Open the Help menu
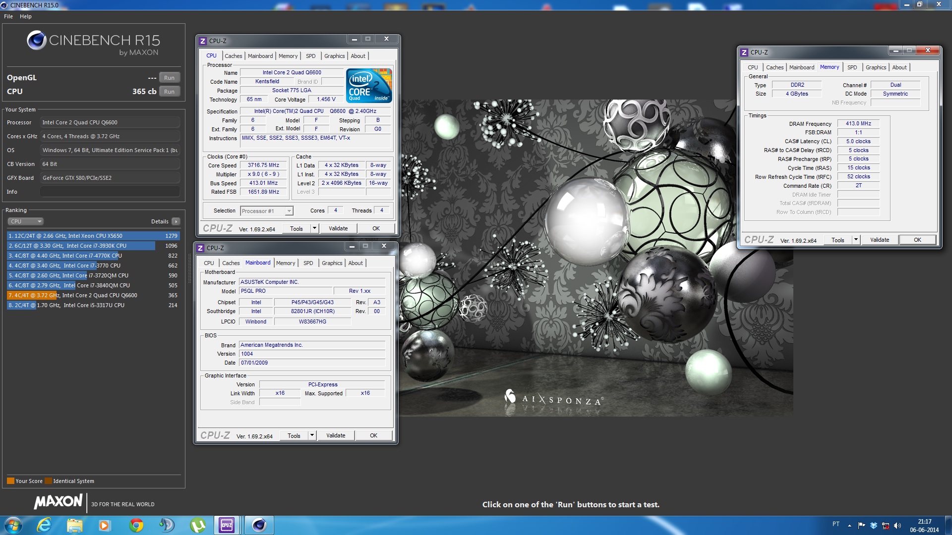952x535 pixels. click(26, 16)
